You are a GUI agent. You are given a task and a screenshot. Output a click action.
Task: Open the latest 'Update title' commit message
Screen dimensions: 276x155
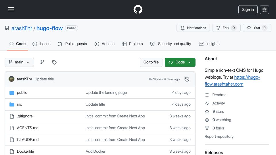(44, 79)
